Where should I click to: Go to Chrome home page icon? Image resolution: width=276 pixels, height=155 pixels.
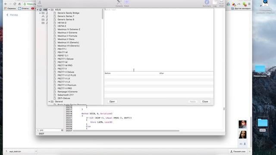[x=19, y=4]
